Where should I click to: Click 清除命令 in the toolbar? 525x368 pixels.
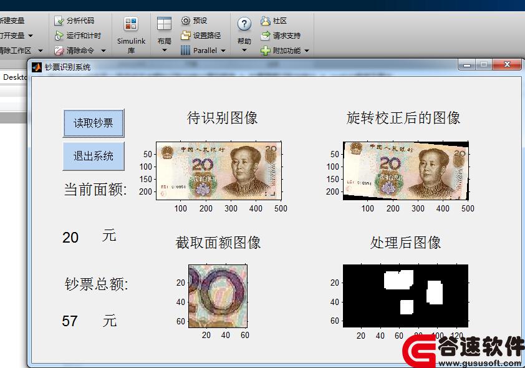74,51
